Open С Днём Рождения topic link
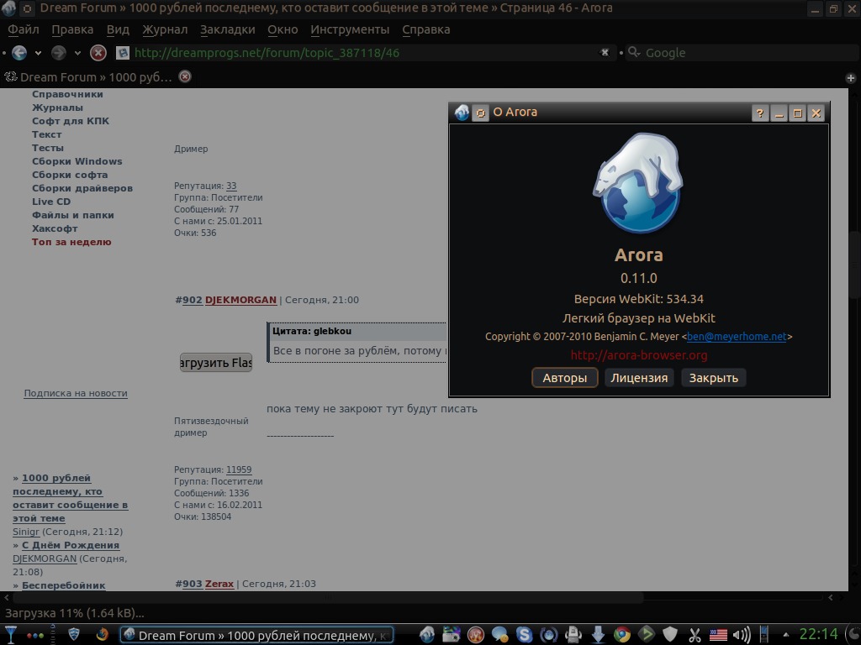 [x=71, y=545]
